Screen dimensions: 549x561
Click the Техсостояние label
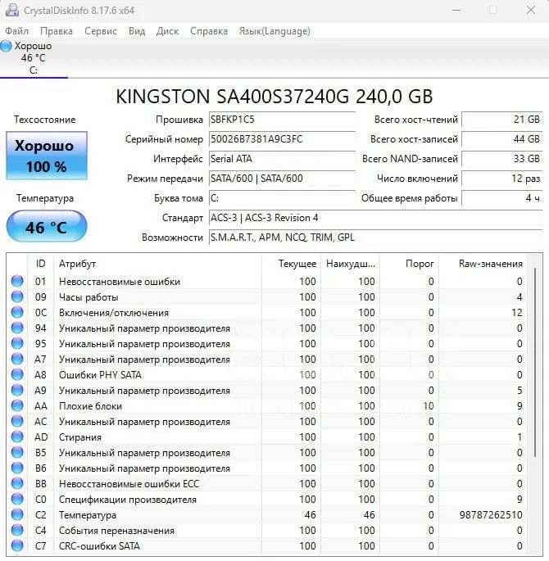click(45, 120)
